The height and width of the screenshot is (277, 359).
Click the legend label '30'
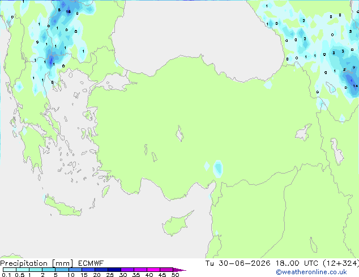[x=123, y=275]
